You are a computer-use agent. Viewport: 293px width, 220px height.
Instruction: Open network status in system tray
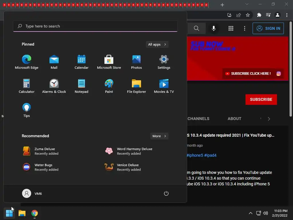(x=258, y=213)
